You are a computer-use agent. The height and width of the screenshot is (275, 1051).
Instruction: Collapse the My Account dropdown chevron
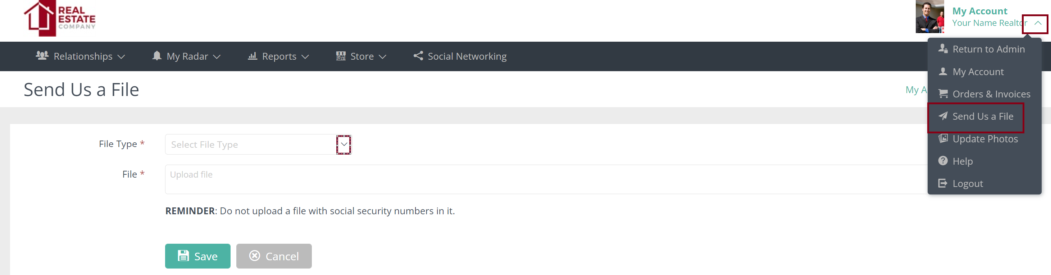point(1038,23)
